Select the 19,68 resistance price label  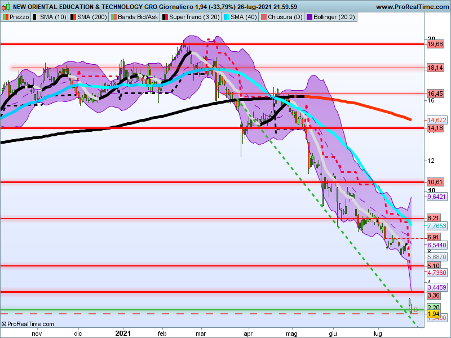pyautogui.click(x=435, y=44)
